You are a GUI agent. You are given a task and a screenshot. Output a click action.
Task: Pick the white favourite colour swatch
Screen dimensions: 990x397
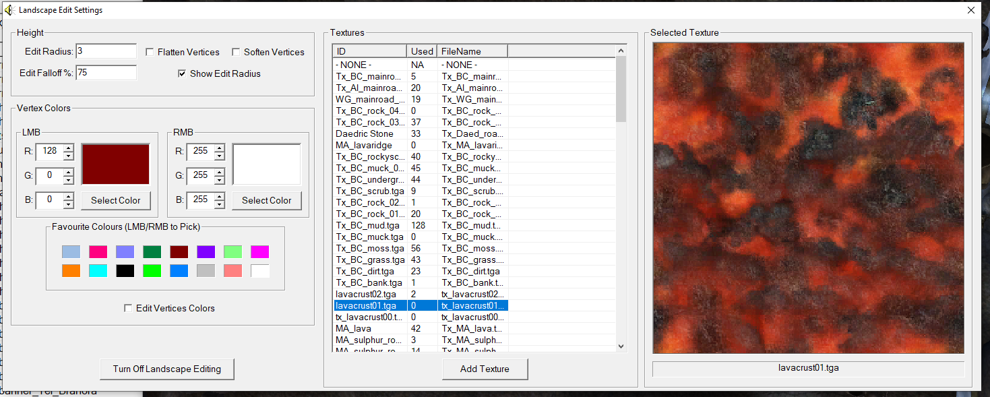[259, 271]
